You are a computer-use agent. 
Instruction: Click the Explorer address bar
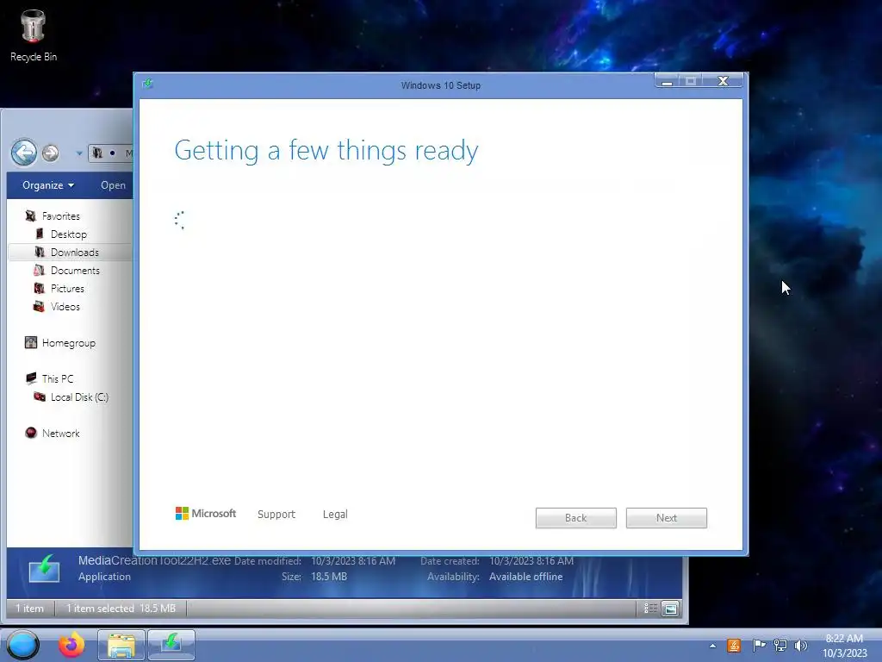click(x=111, y=153)
